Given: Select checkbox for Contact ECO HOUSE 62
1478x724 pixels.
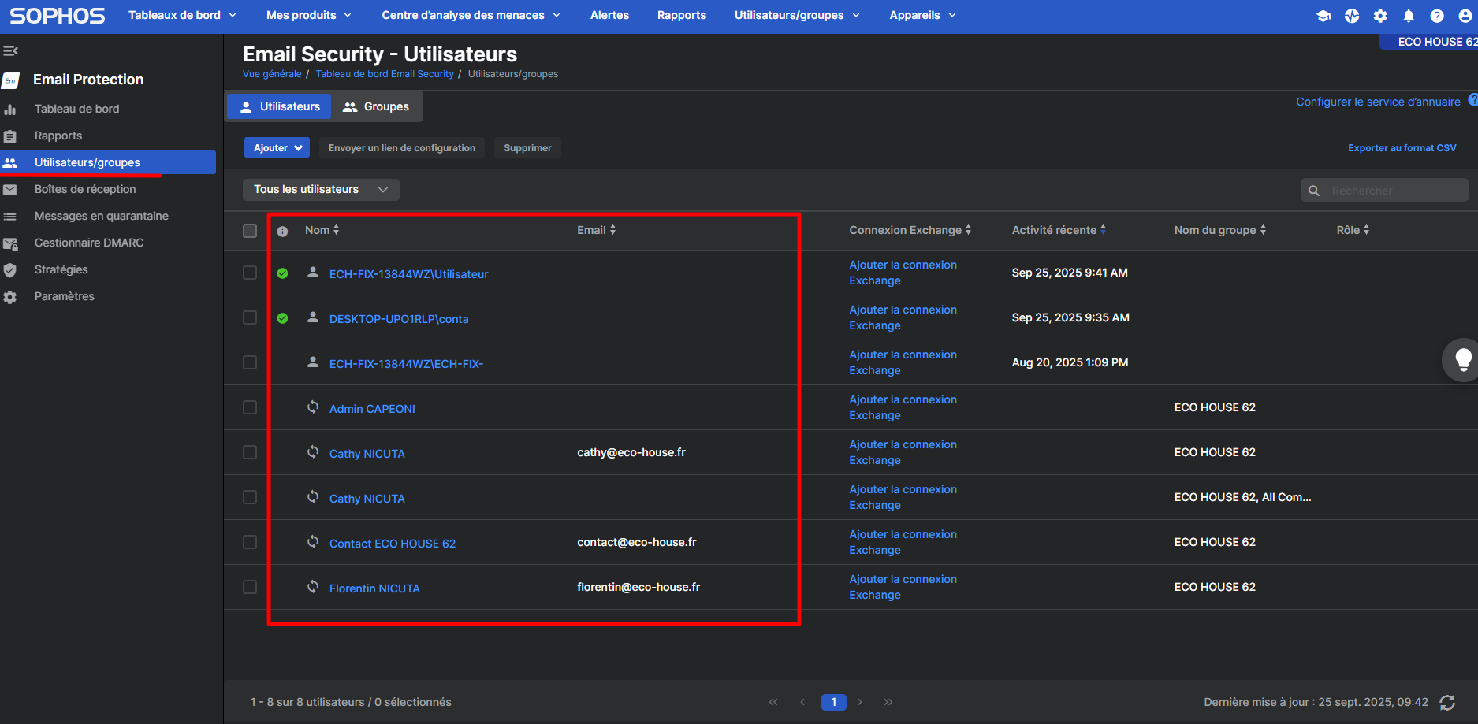Looking at the screenshot, I should 250,542.
